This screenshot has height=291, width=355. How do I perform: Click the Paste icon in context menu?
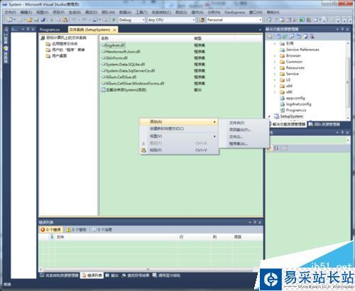click(x=143, y=150)
